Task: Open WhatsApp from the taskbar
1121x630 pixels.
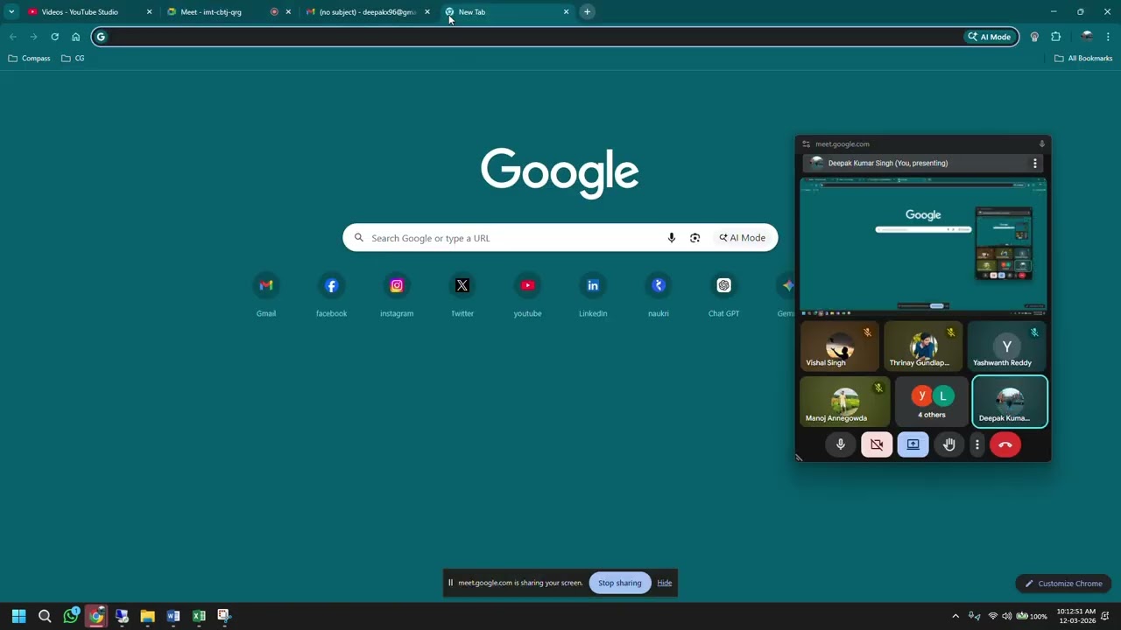Action: (71, 616)
